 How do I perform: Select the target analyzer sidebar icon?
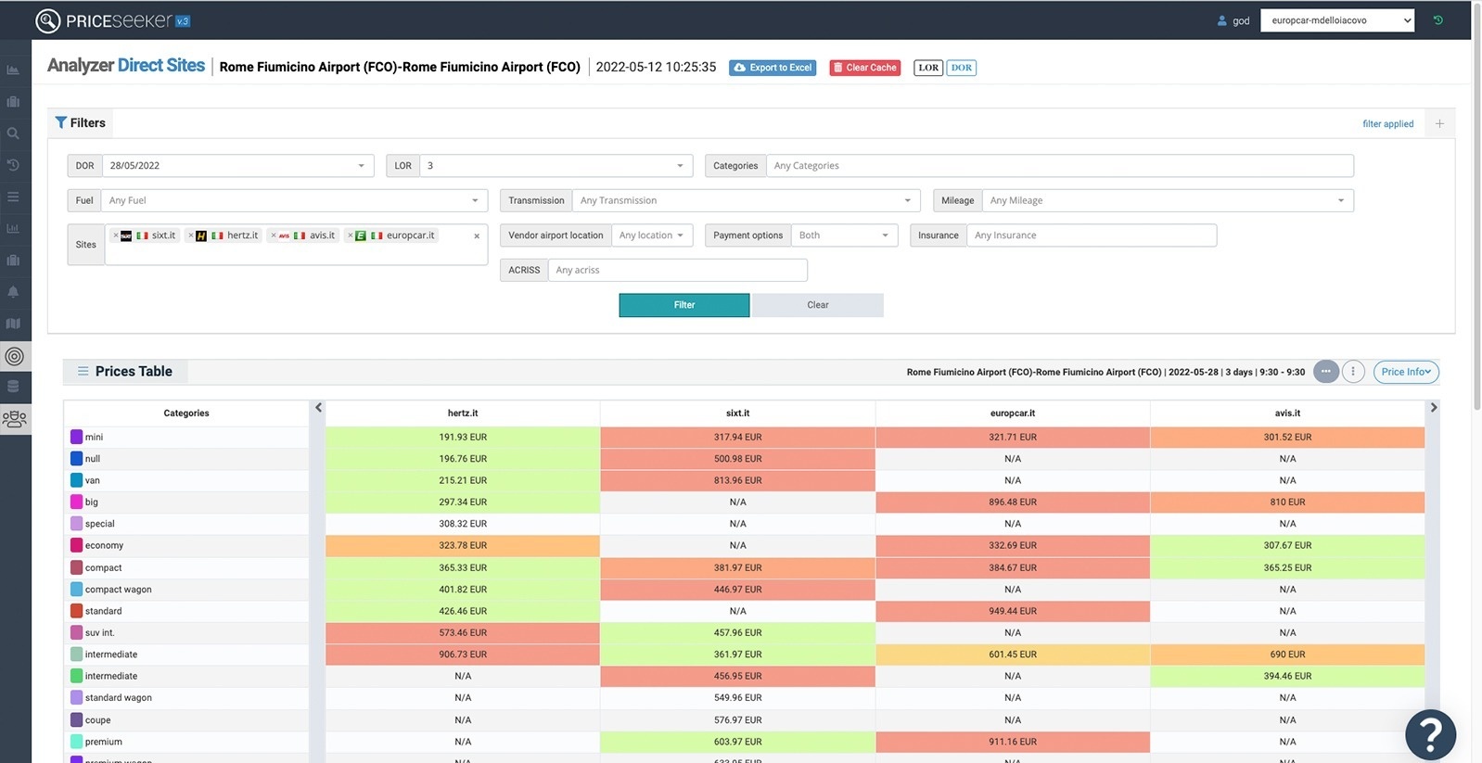click(x=15, y=356)
